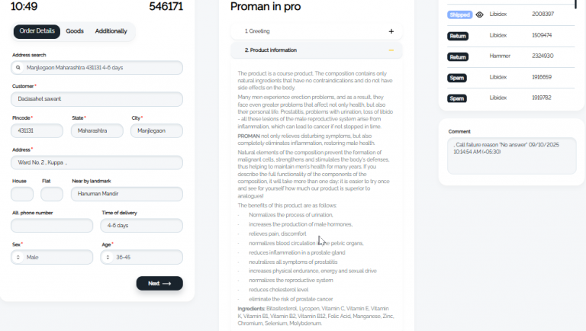Image resolution: width=586 pixels, height=331 pixels.
Task: Click the Shipped status badge
Action: point(459,14)
